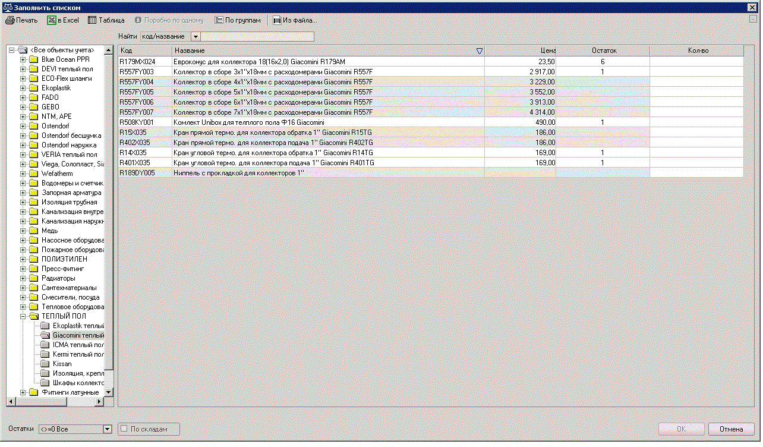Select the Коллектор в сборе 3х1''х18мм row name
The width and height of the screenshot is (763, 447).
[273, 72]
